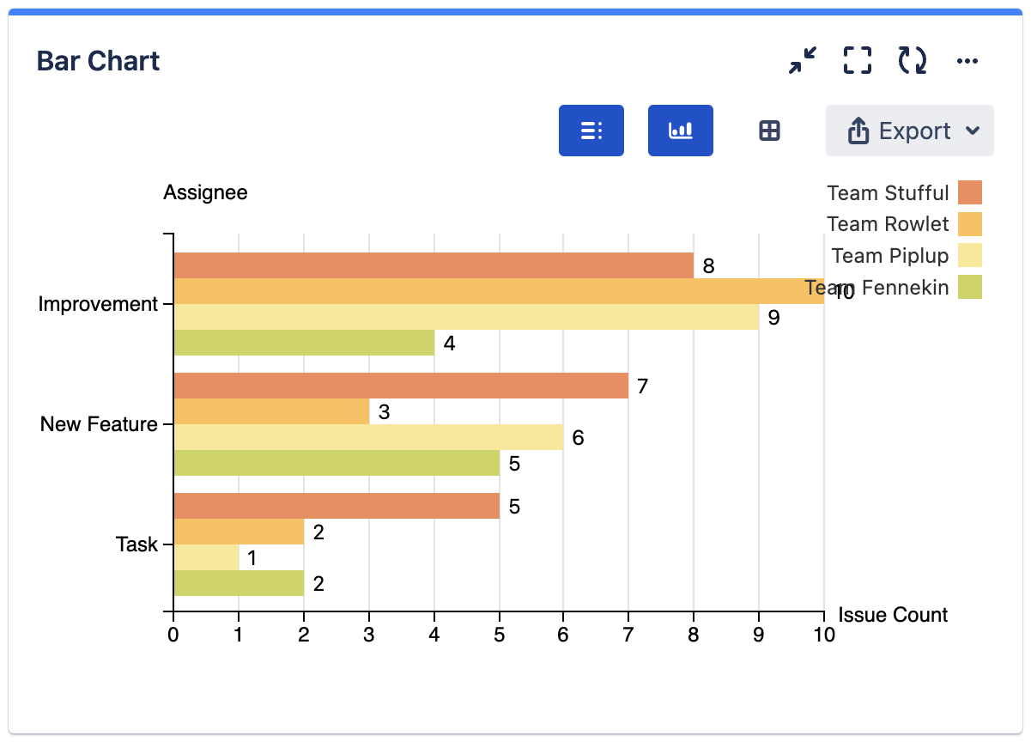Click the Bar Chart title
1031x742 pixels.
pos(97,60)
